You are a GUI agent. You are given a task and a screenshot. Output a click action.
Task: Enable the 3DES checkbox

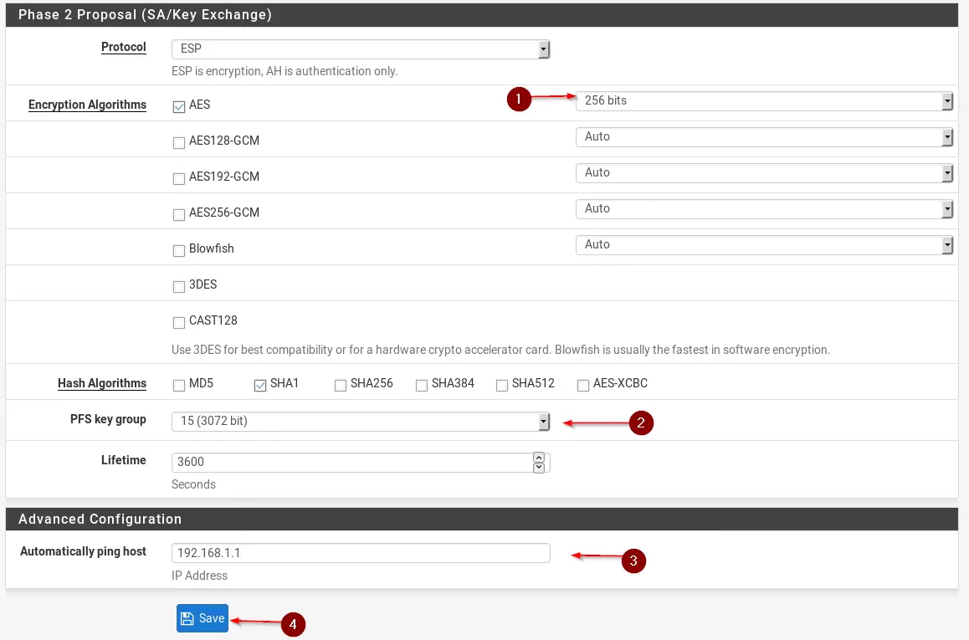[x=179, y=286]
